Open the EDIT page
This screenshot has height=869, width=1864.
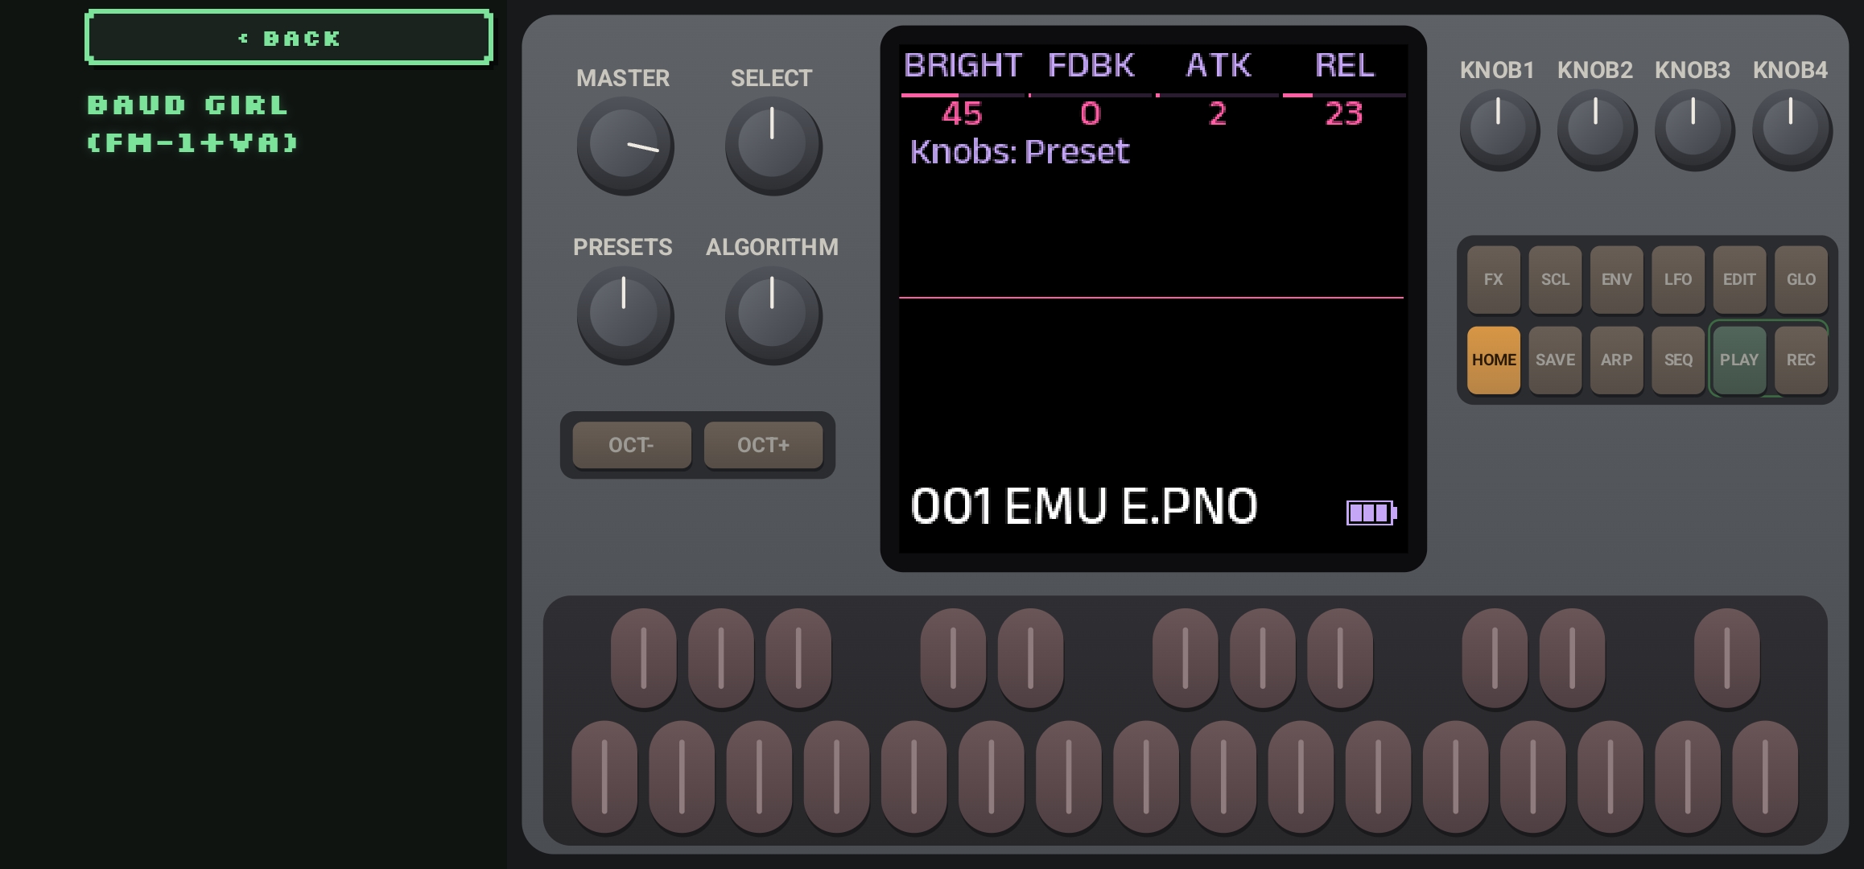pyautogui.click(x=1739, y=279)
